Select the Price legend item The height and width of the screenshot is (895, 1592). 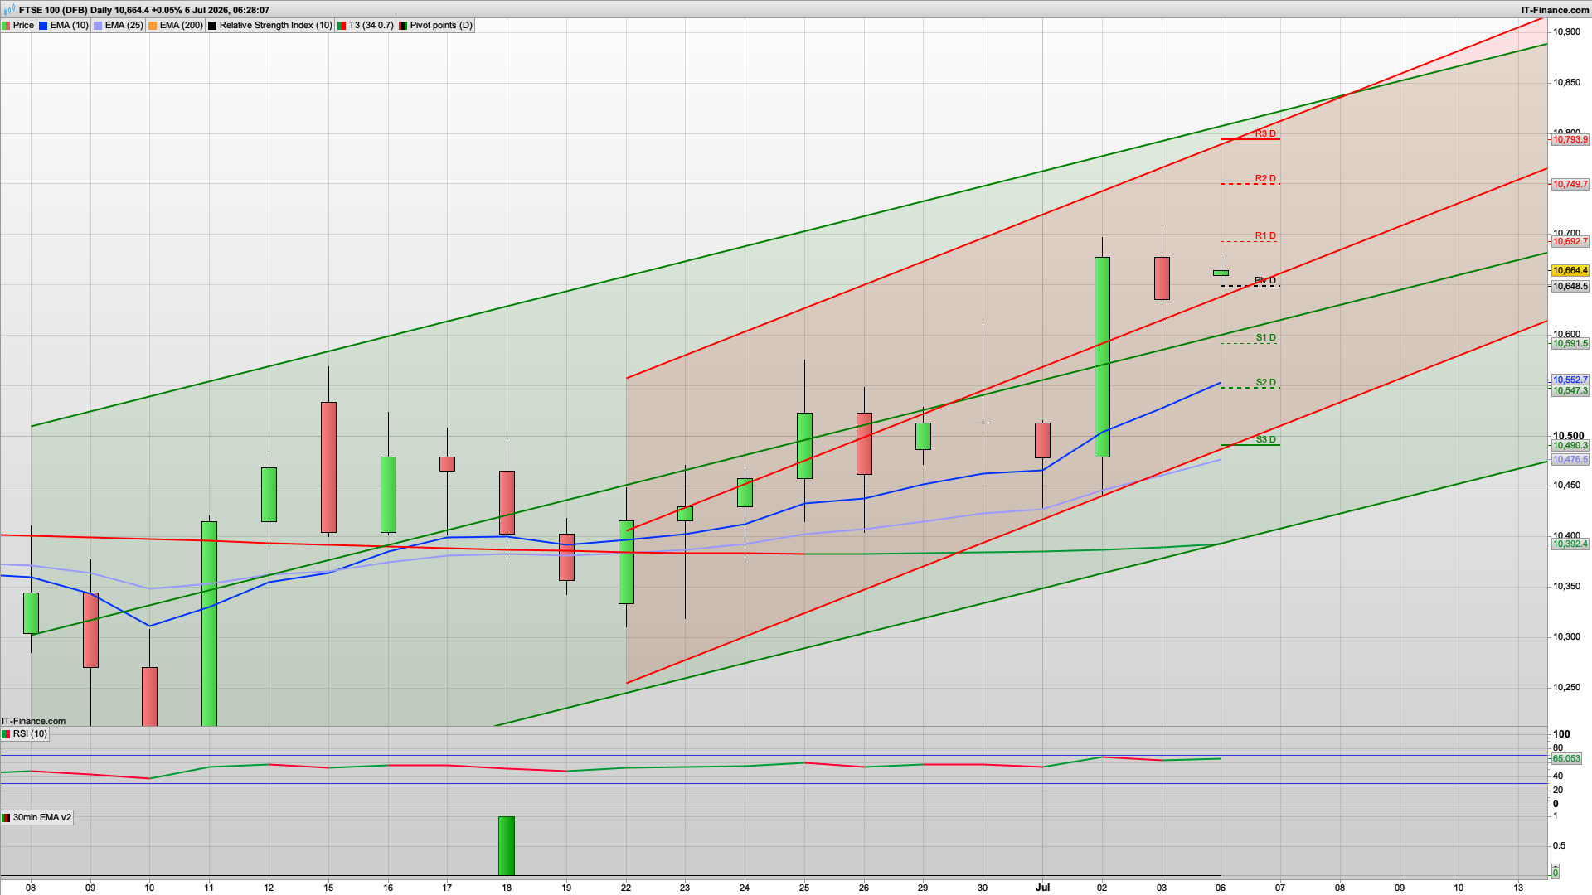point(18,26)
